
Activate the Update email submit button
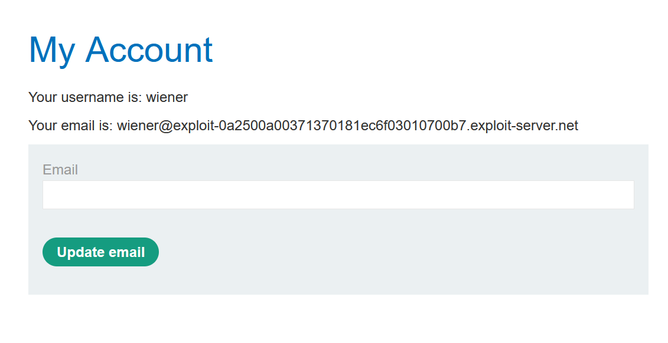pyautogui.click(x=100, y=252)
